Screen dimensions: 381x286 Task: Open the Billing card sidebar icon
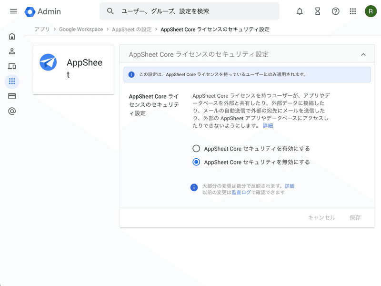(x=12, y=96)
